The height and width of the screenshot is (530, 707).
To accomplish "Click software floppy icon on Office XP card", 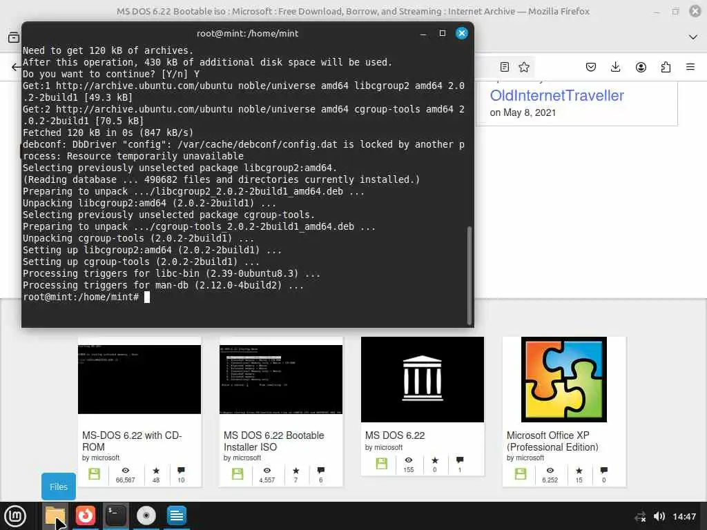I will click(x=521, y=473).
